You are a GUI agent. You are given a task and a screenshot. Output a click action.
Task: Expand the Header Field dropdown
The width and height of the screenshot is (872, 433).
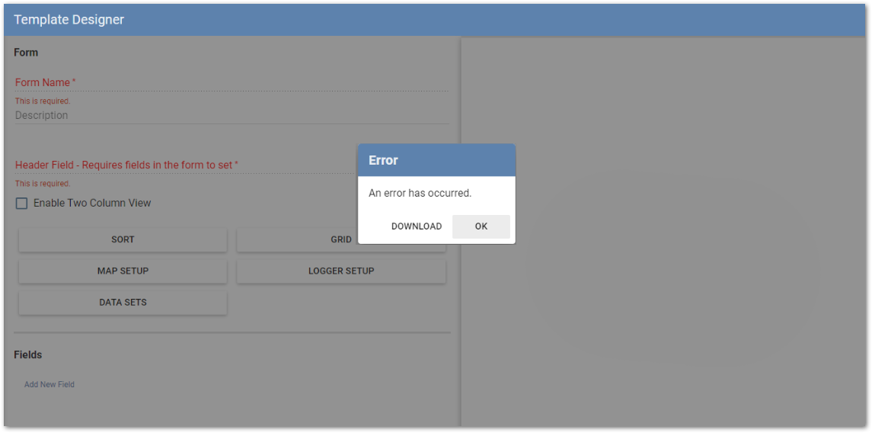pos(183,165)
